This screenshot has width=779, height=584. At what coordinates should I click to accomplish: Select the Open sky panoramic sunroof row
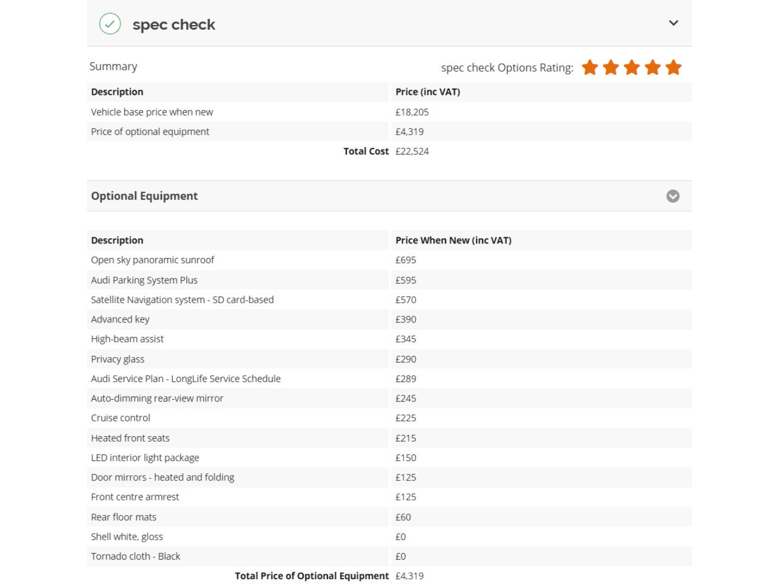coord(153,260)
